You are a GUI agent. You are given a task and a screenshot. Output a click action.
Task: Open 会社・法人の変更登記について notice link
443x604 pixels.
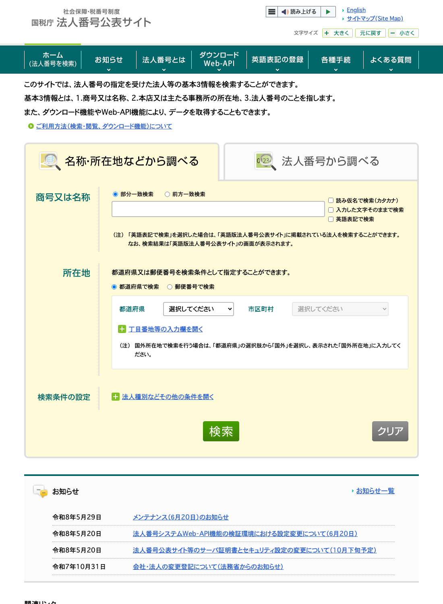208,567
